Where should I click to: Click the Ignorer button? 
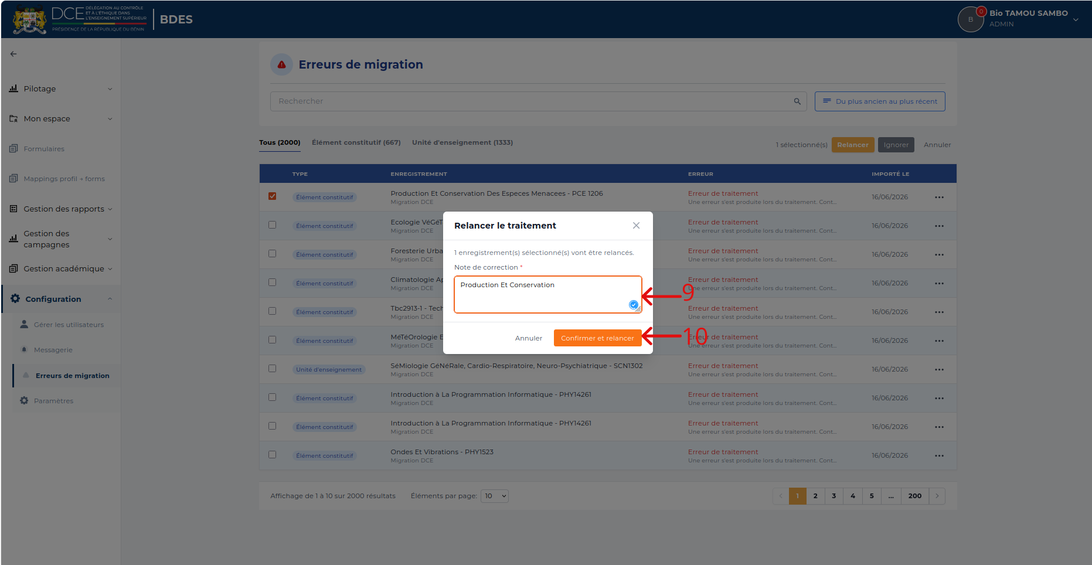(x=896, y=145)
